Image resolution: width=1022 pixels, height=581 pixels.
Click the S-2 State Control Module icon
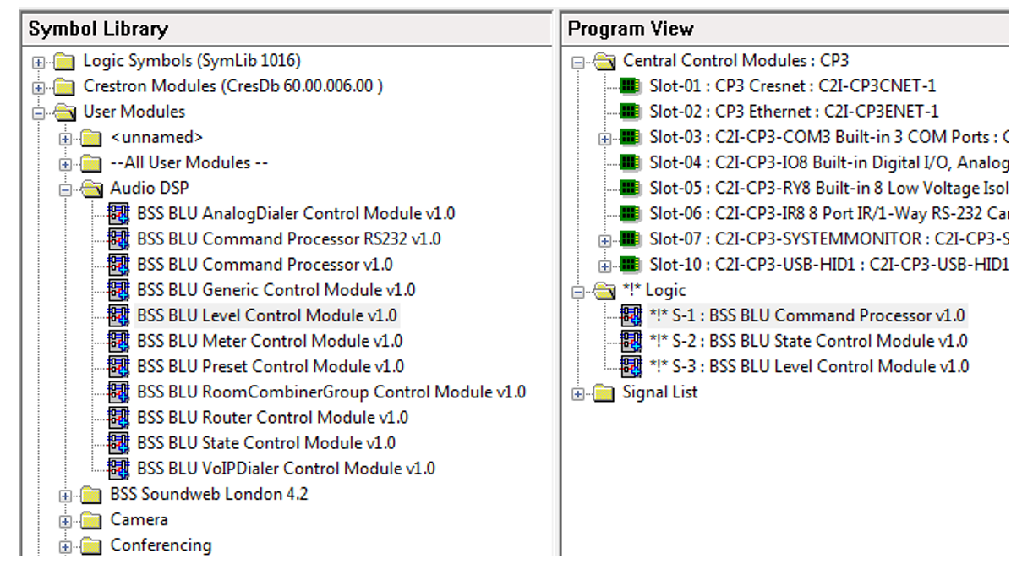click(x=631, y=341)
